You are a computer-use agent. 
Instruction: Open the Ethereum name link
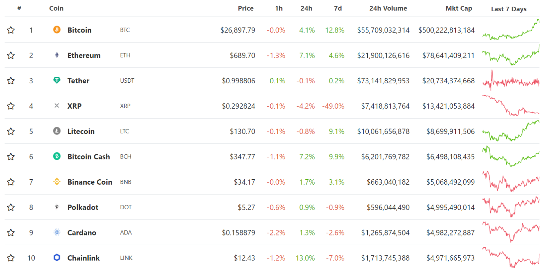pos(84,55)
